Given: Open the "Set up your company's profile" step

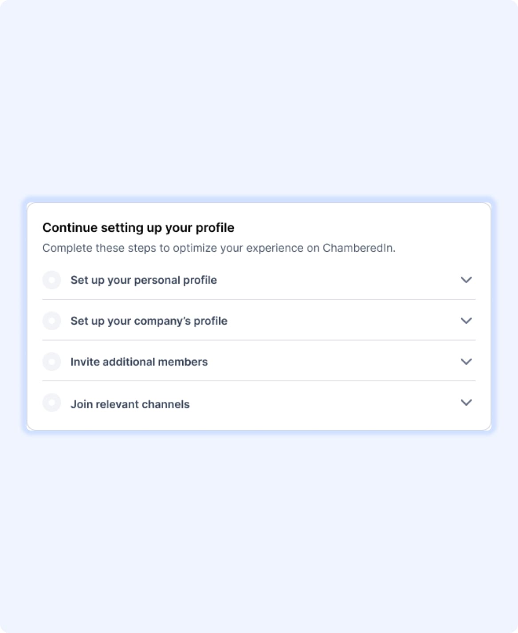Looking at the screenshot, I should [x=149, y=320].
